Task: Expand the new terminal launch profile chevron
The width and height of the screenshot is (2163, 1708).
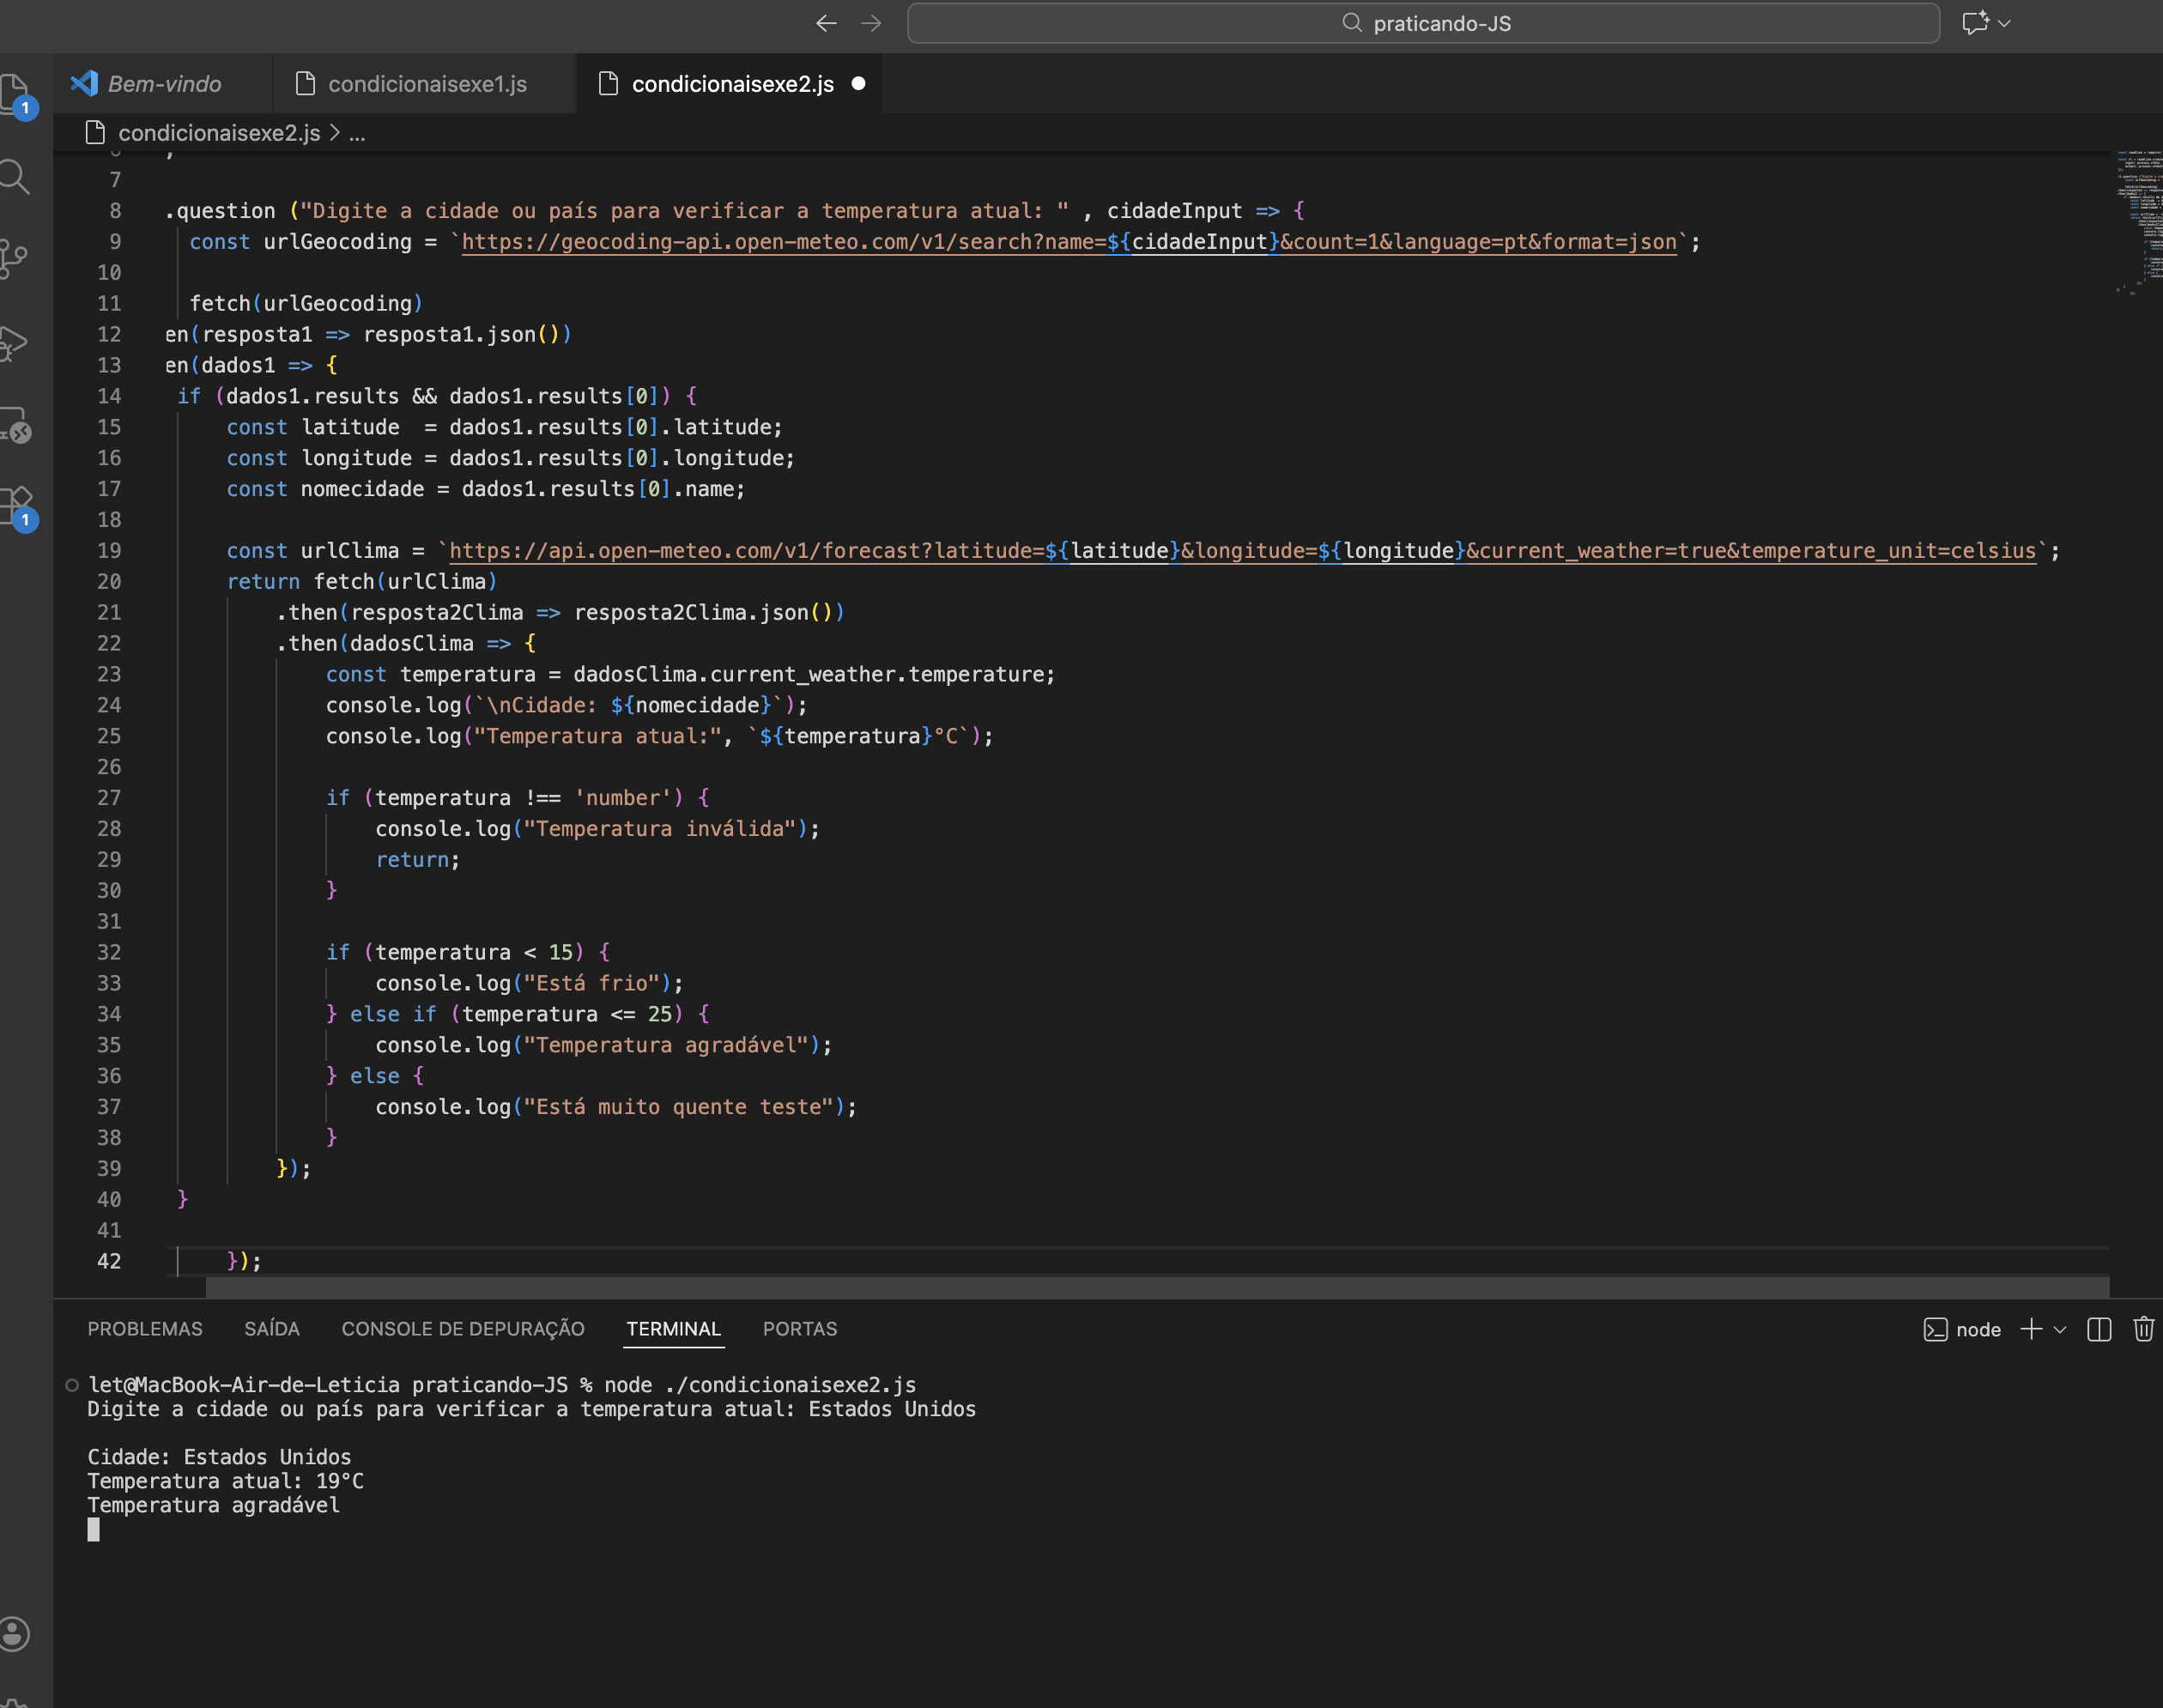Action: pyautogui.click(x=2060, y=1329)
